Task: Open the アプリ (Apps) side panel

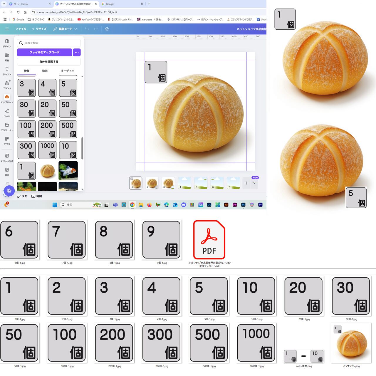Action: point(7,141)
